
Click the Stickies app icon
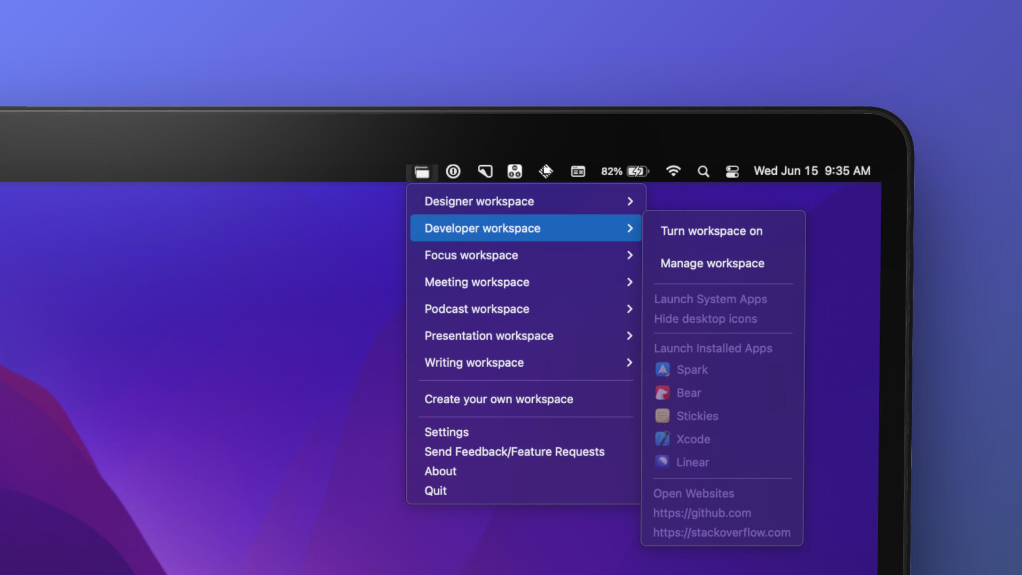click(x=662, y=416)
